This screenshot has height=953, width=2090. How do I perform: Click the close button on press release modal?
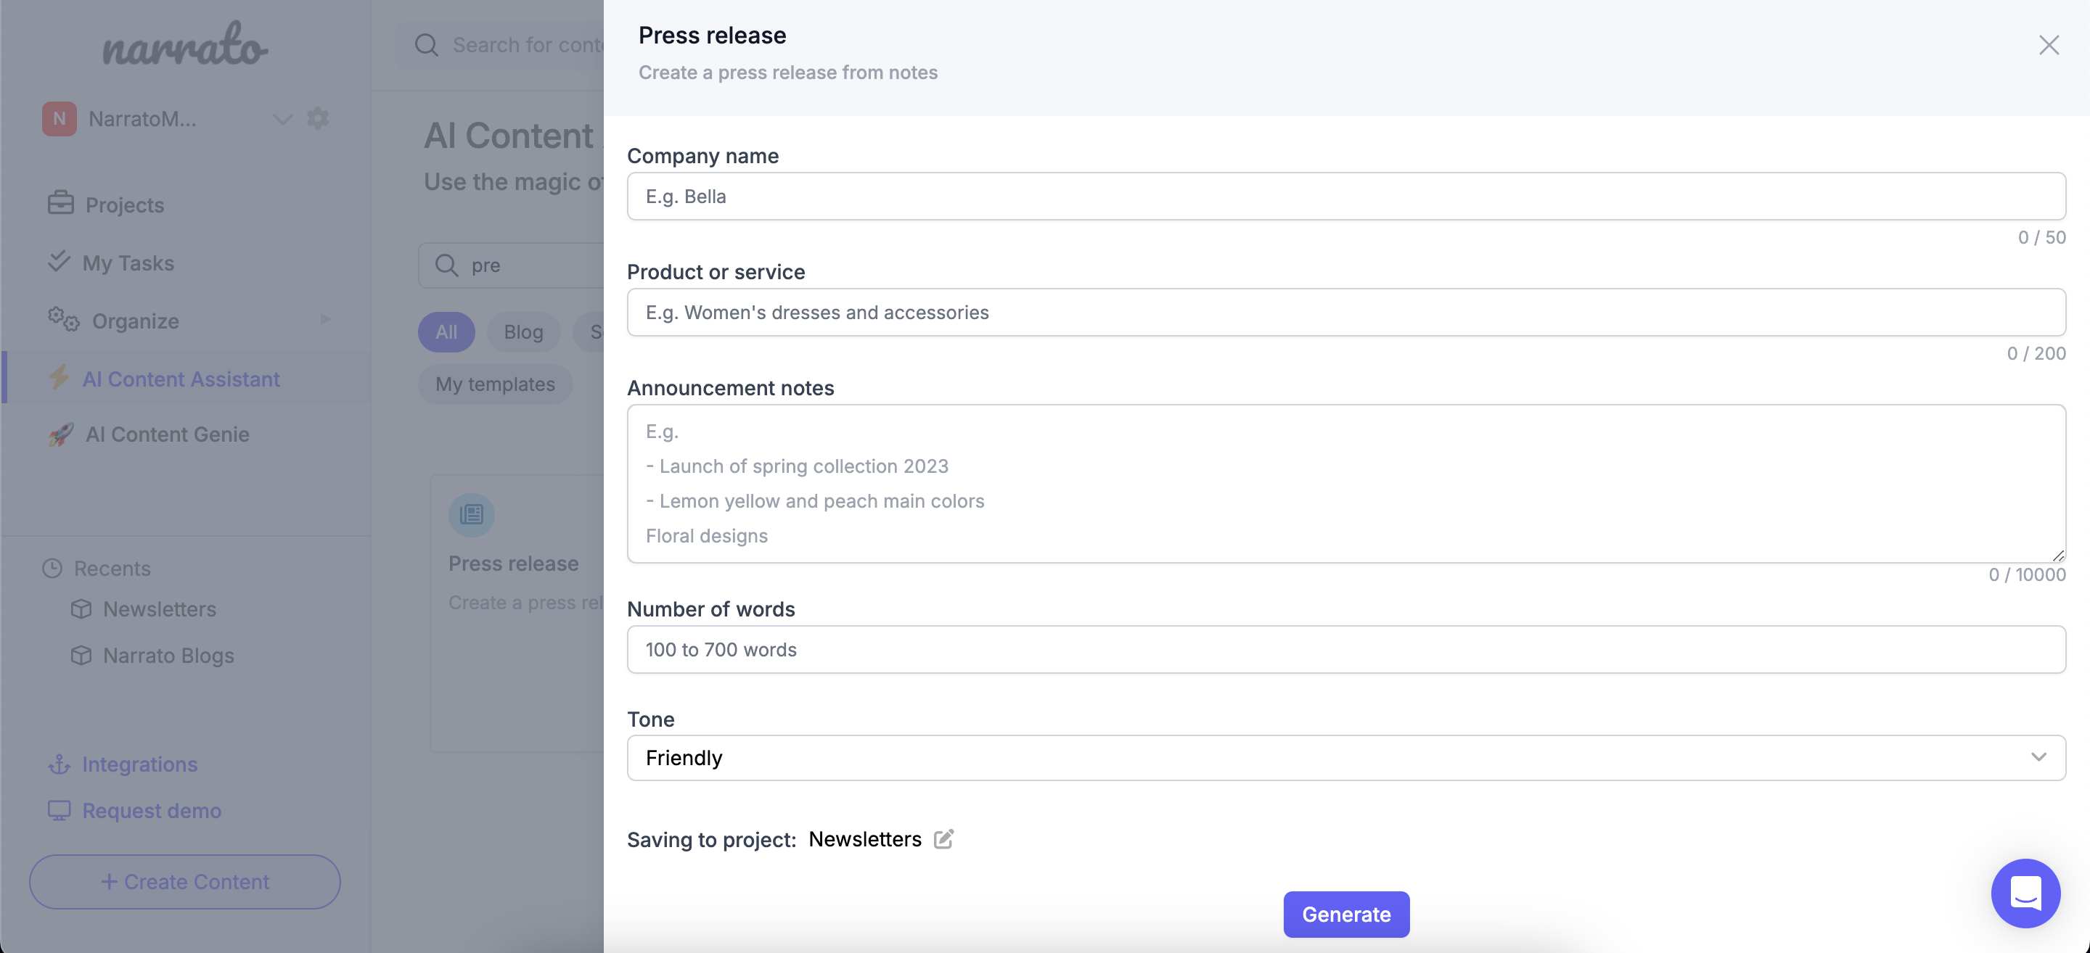(2049, 44)
